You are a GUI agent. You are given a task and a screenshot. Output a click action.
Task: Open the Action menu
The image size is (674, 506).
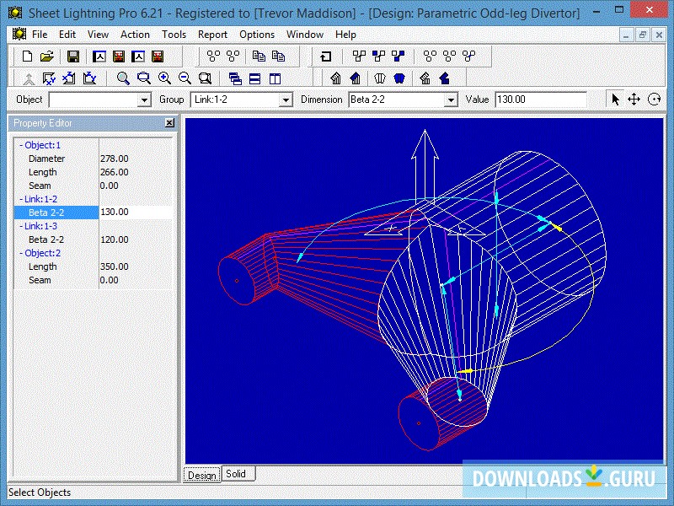pyautogui.click(x=135, y=35)
